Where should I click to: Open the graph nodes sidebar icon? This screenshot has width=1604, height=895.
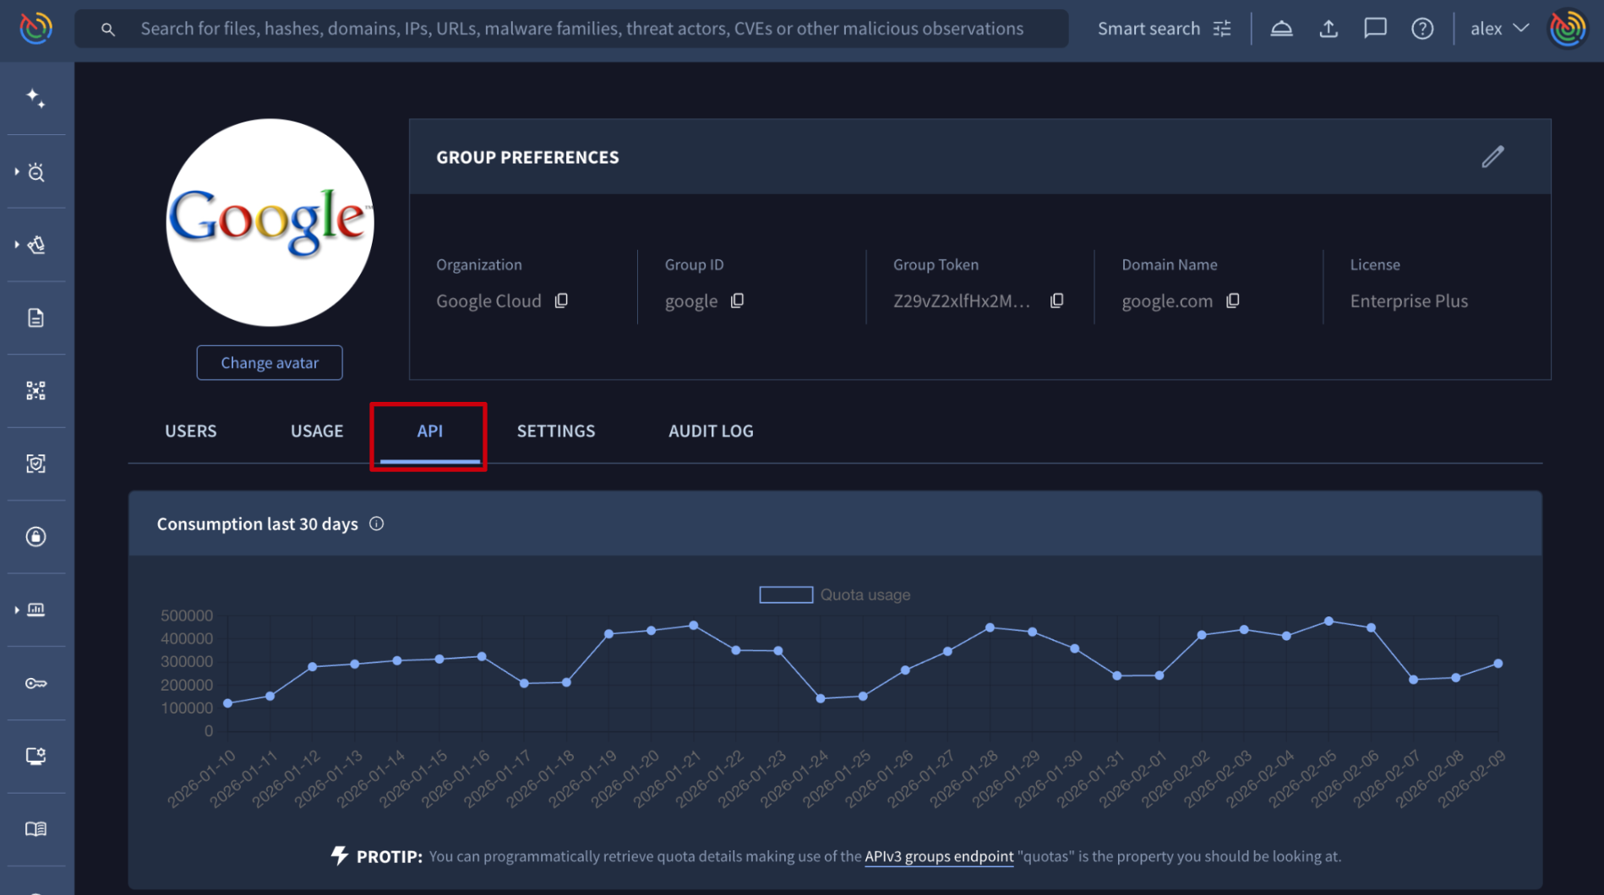[x=35, y=391]
